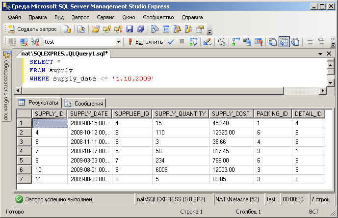Parse the query with the blue checkmark
The height and width of the screenshot is (218, 338).
pyautogui.click(x=171, y=42)
